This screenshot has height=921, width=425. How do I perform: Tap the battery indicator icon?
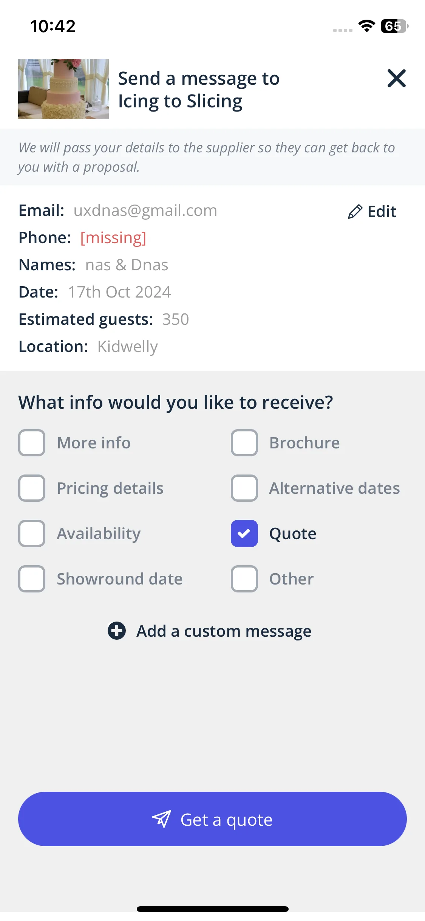[395, 26]
